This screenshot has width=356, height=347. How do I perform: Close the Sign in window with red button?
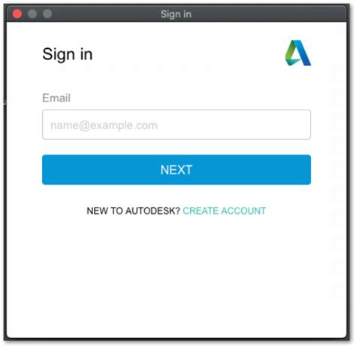[17, 14]
